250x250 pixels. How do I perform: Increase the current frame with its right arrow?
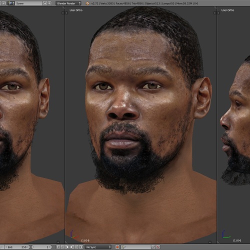[x=50, y=247]
